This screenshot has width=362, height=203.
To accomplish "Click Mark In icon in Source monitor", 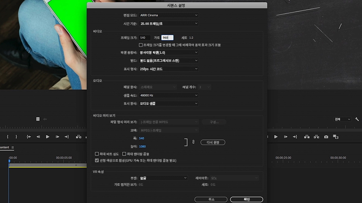I will click(x=8, y=137).
